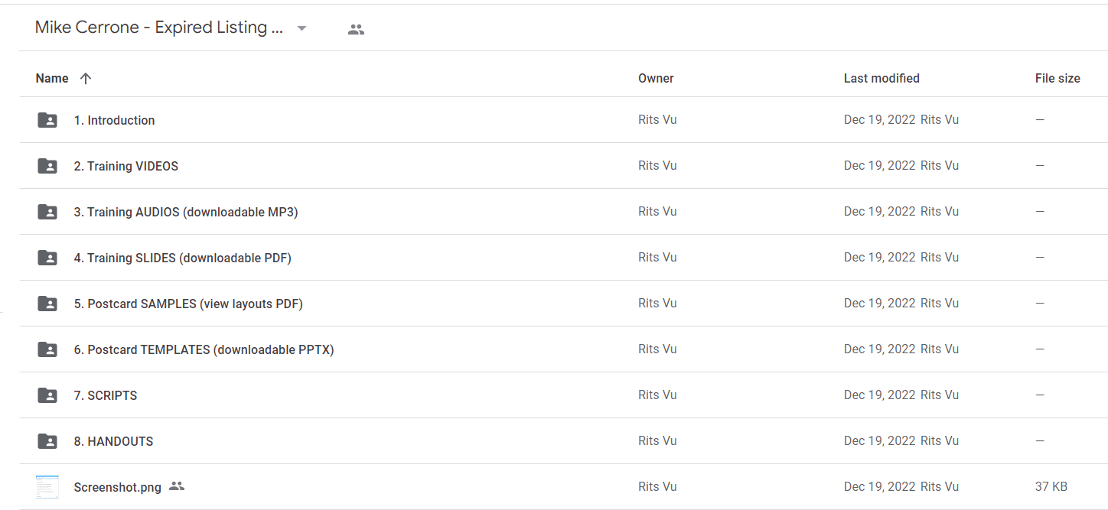This screenshot has width=1108, height=510.
Task: Select the Screenshot.png file name
Action: (118, 487)
